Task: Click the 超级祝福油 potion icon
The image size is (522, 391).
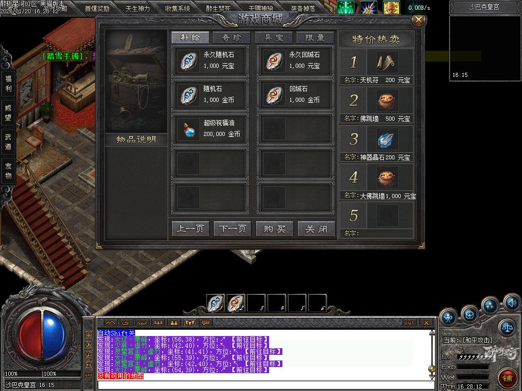Action: point(187,129)
